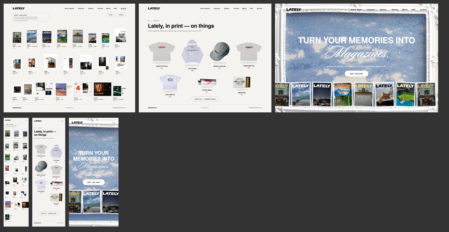449x232 pixels.
Task: Open the October calendar thumbnail in desktop archive
Action: pyautogui.click(x=103, y=89)
